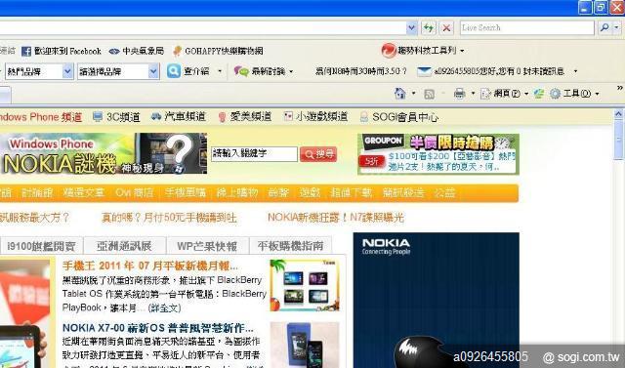
Task: Expand the Home button dropdown arrow
Action: click(x=413, y=94)
